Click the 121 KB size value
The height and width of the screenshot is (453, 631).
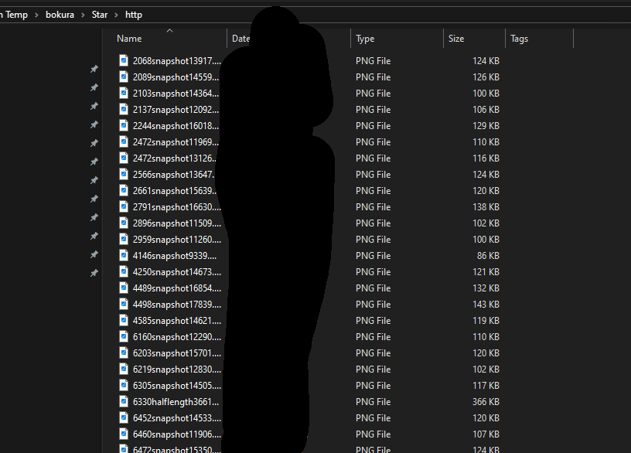pyautogui.click(x=486, y=272)
